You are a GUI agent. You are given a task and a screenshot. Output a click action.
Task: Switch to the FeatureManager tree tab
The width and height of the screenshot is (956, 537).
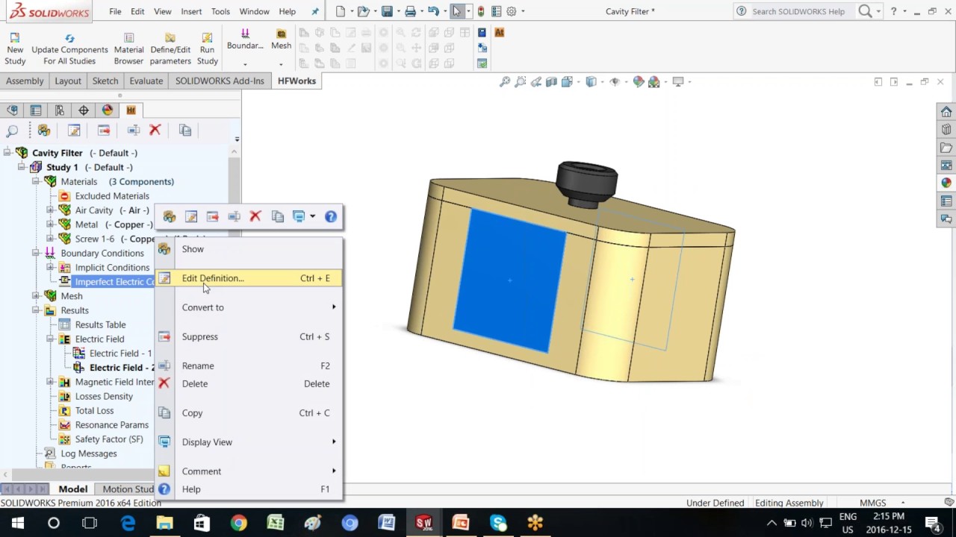pyautogui.click(x=12, y=110)
